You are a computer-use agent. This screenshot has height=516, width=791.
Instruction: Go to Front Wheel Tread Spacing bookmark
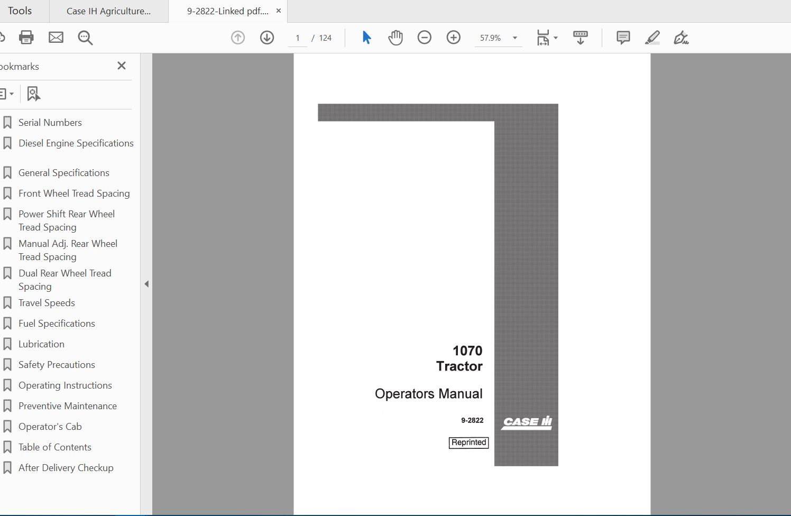(x=74, y=193)
